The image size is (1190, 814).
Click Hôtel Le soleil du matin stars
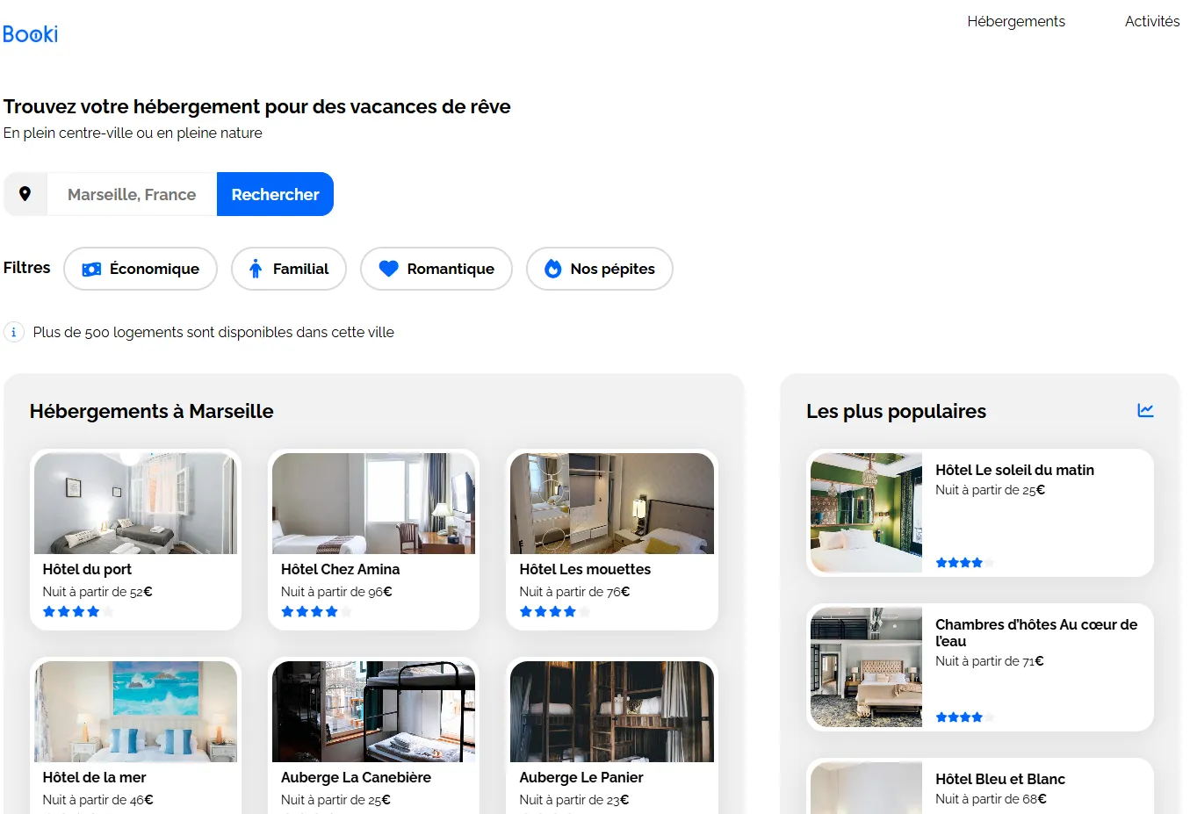coord(964,563)
